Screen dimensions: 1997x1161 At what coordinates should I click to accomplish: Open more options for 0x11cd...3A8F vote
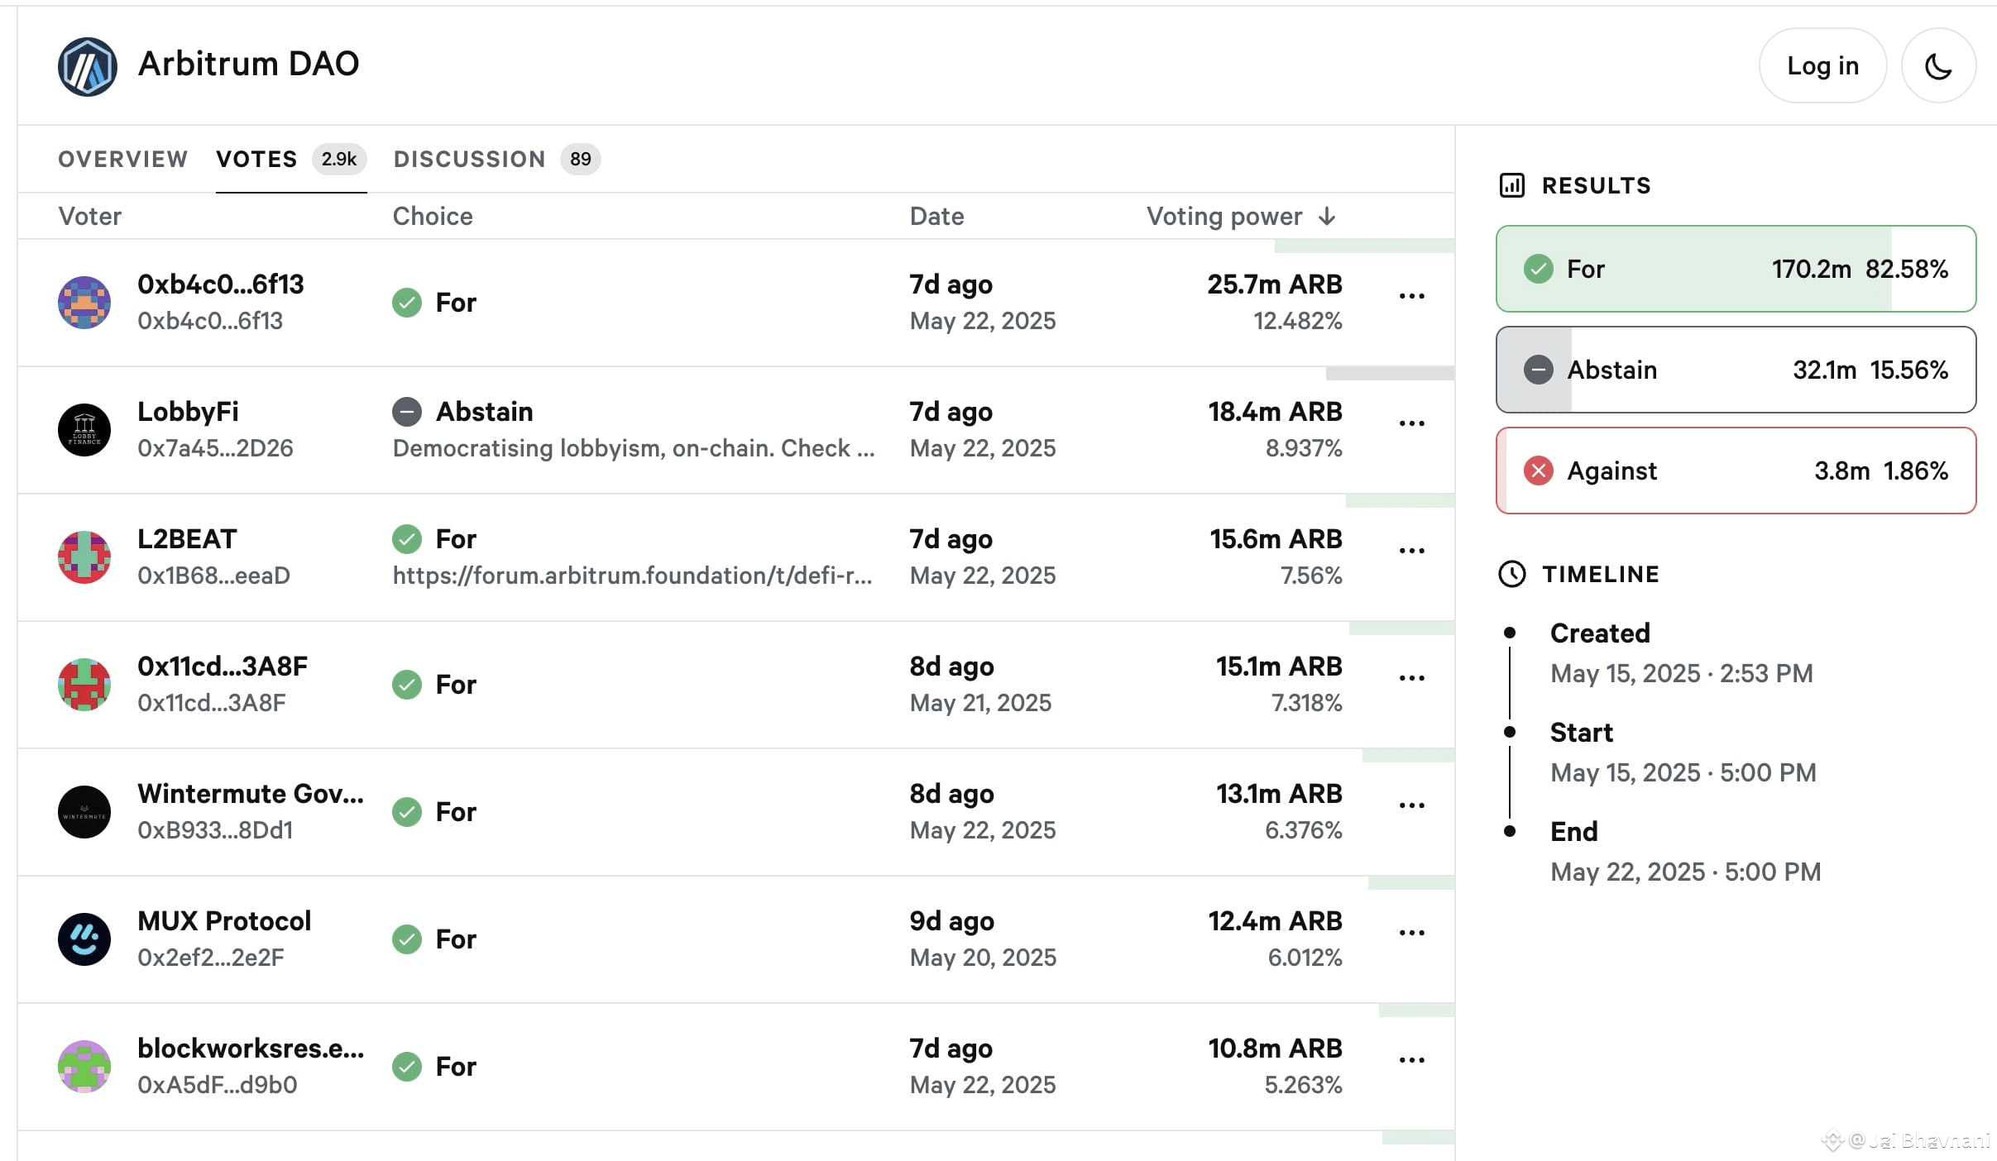(1411, 678)
